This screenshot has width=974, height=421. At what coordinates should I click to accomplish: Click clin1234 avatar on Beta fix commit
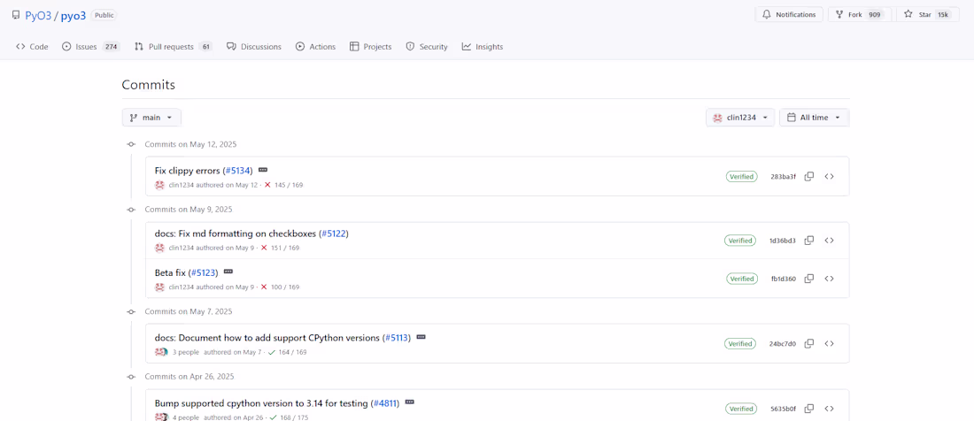coord(159,287)
